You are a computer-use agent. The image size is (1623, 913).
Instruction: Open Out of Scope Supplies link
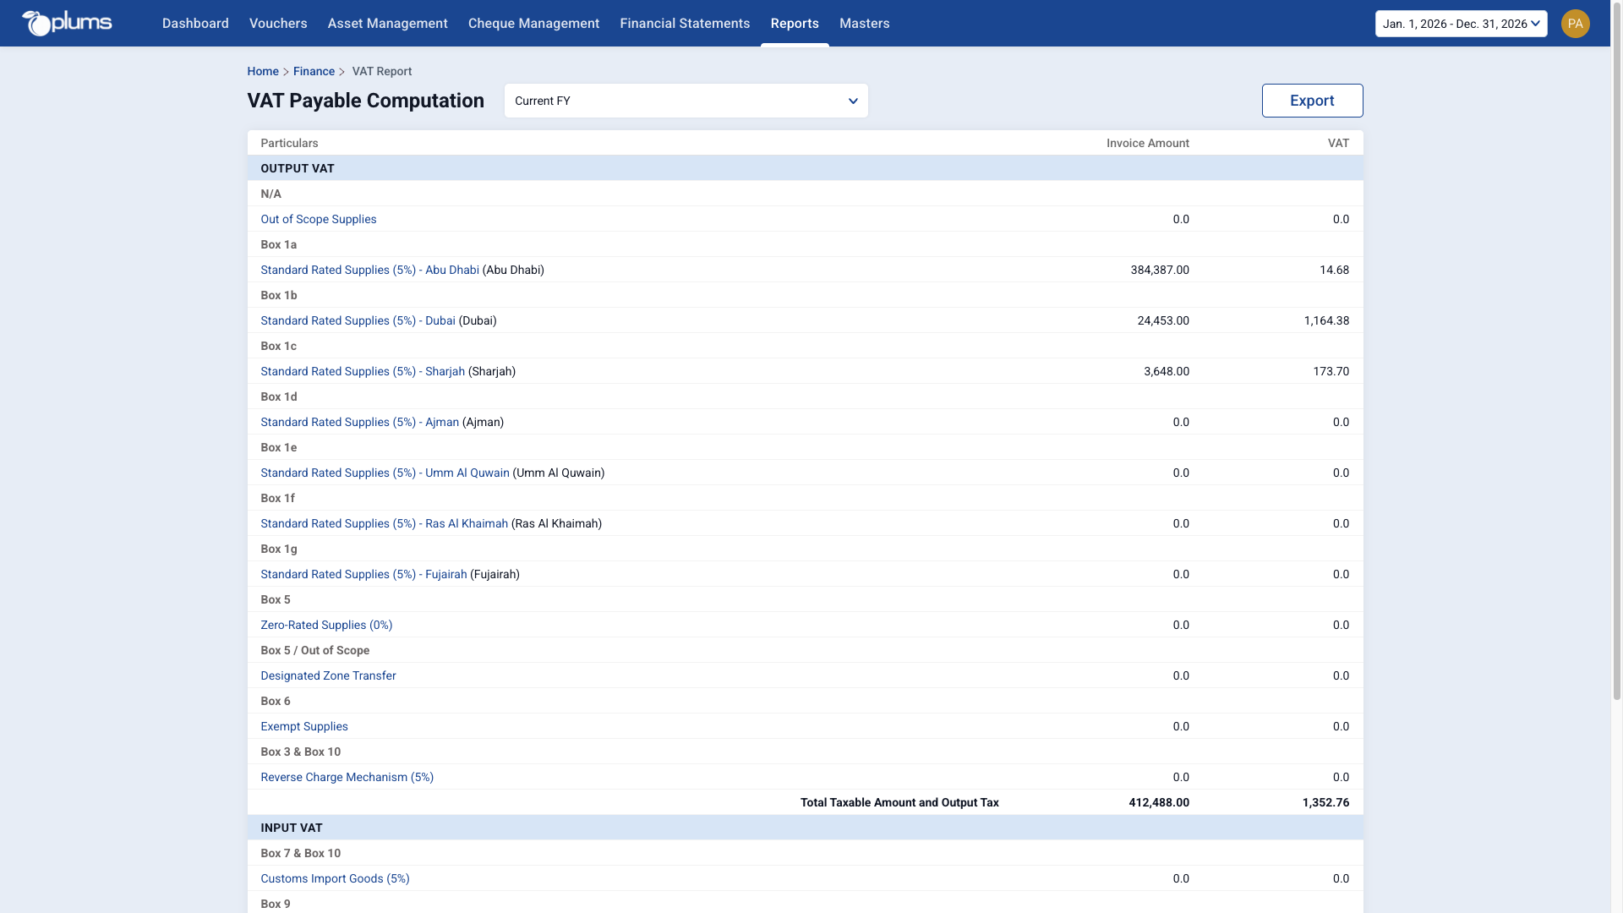tap(319, 219)
